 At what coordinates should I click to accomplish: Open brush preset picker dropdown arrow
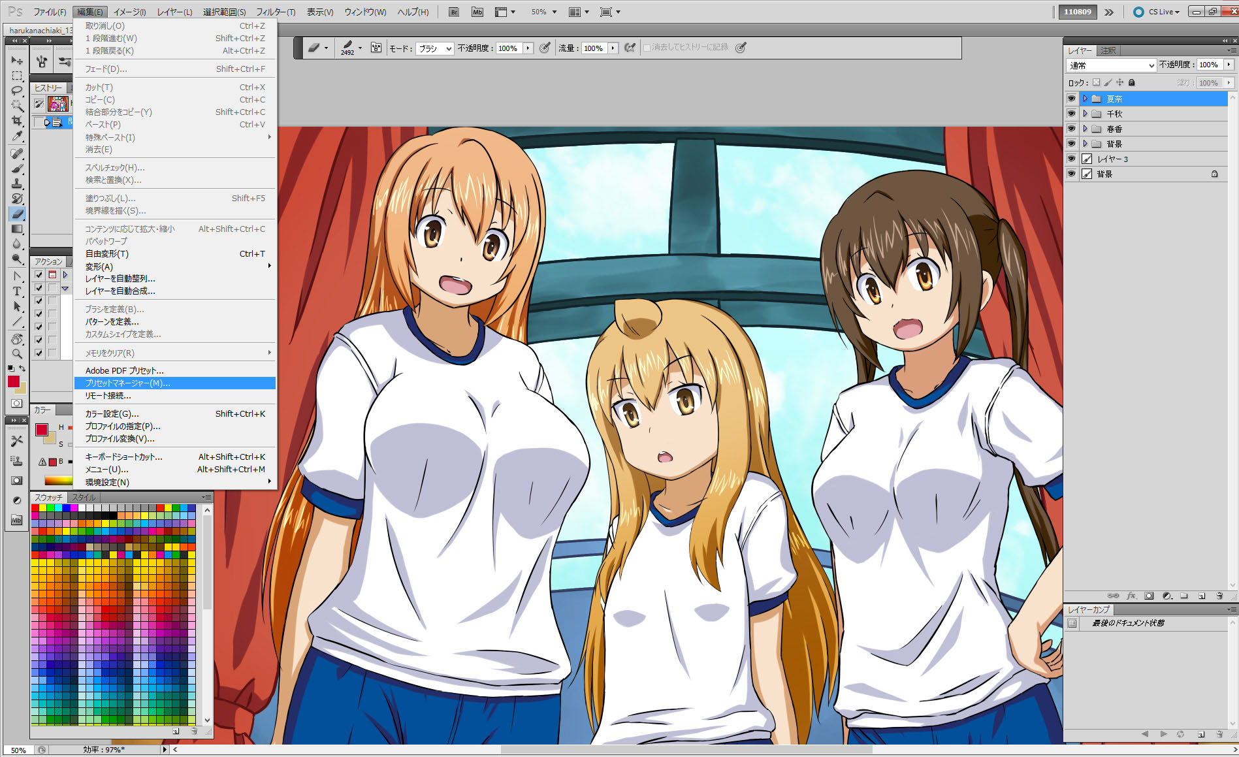tap(360, 48)
